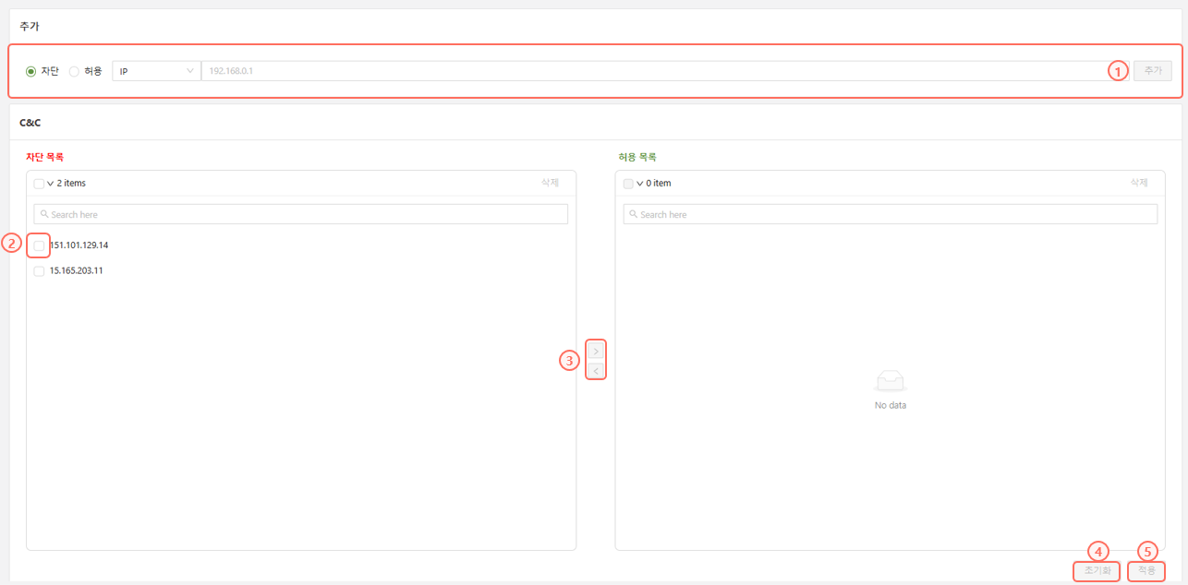Click 삭제 in the block list header
1188x585 pixels.
coord(550,183)
